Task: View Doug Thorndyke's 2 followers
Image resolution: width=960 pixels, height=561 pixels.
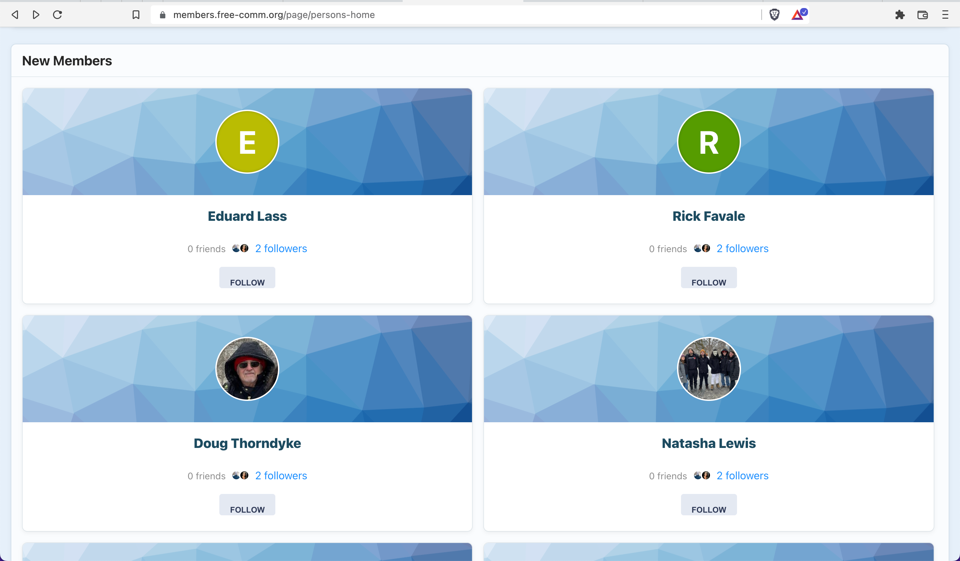Action: coord(281,476)
